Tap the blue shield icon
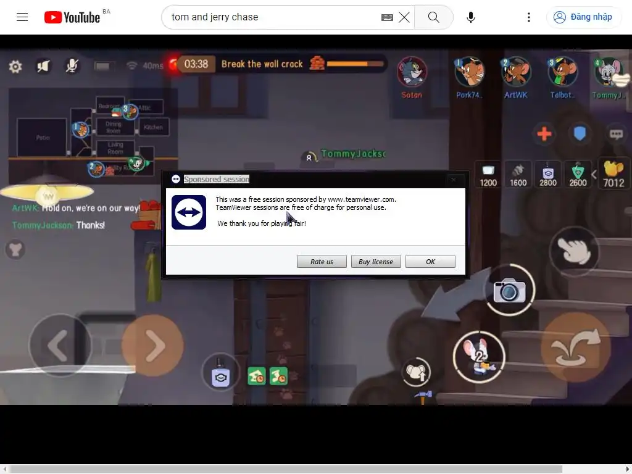Viewport: 632px width, 474px height. tap(580, 133)
